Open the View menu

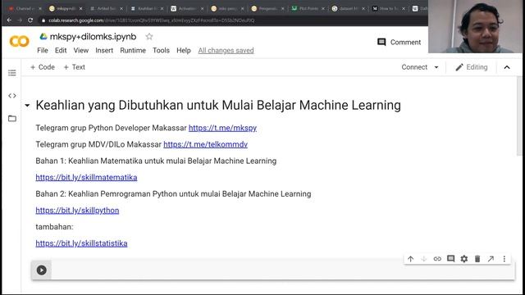tap(81, 51)
